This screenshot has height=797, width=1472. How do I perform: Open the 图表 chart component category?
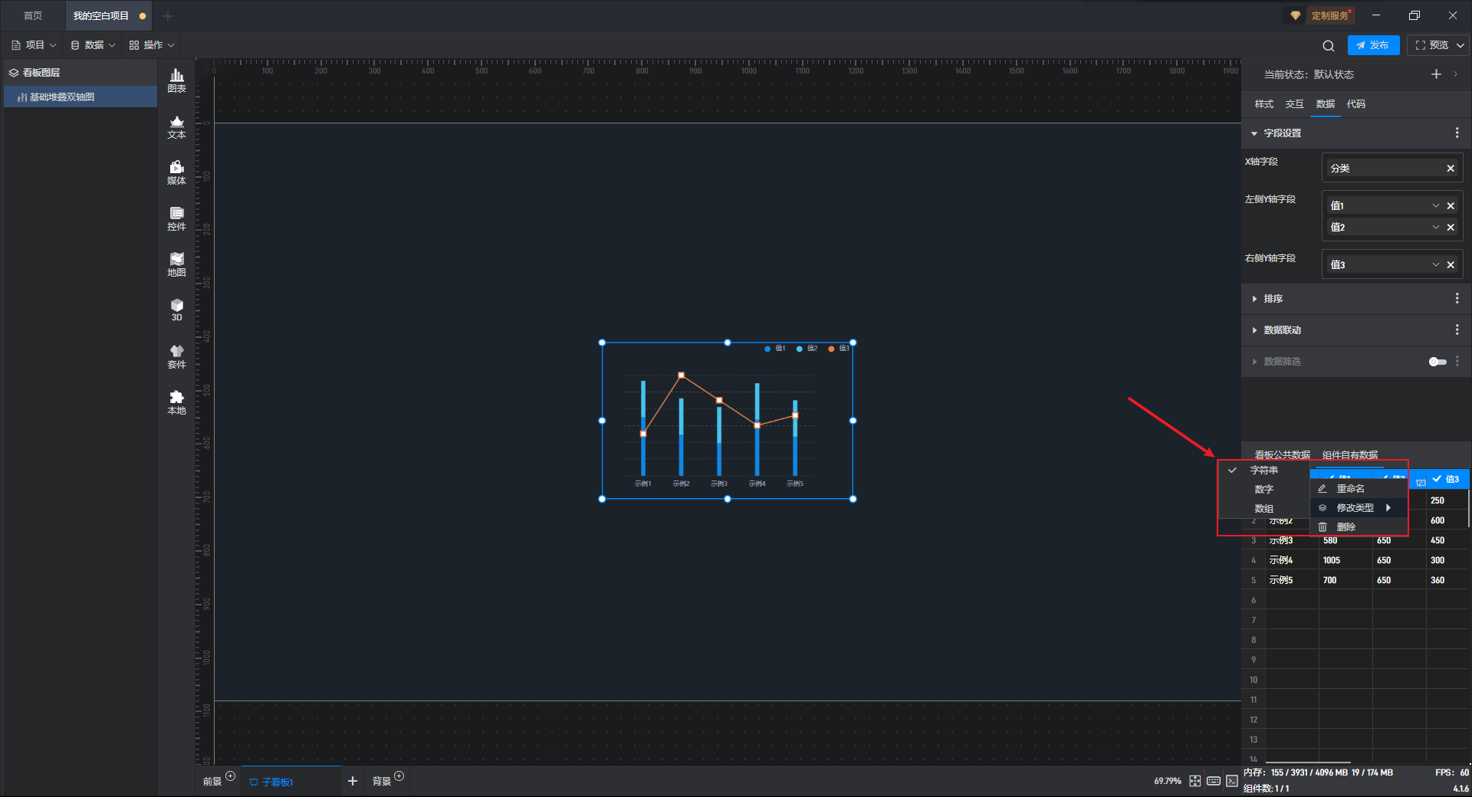(x=176, y=80)
